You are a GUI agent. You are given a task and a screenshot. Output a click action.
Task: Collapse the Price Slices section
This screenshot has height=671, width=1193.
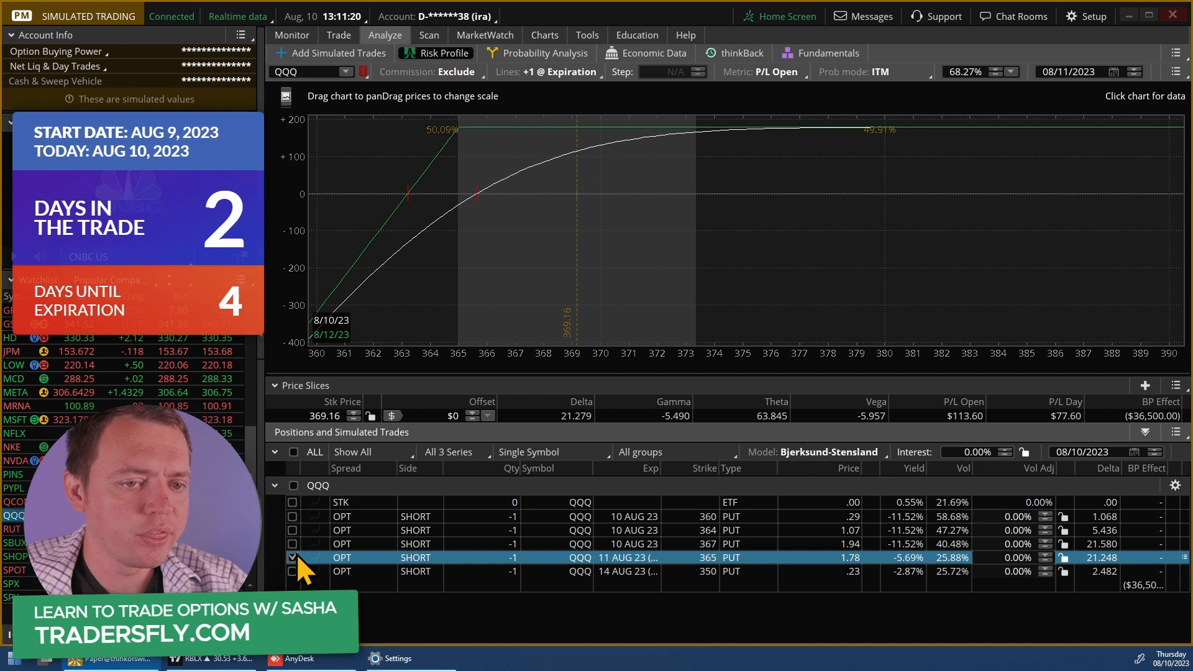(275, 386)
